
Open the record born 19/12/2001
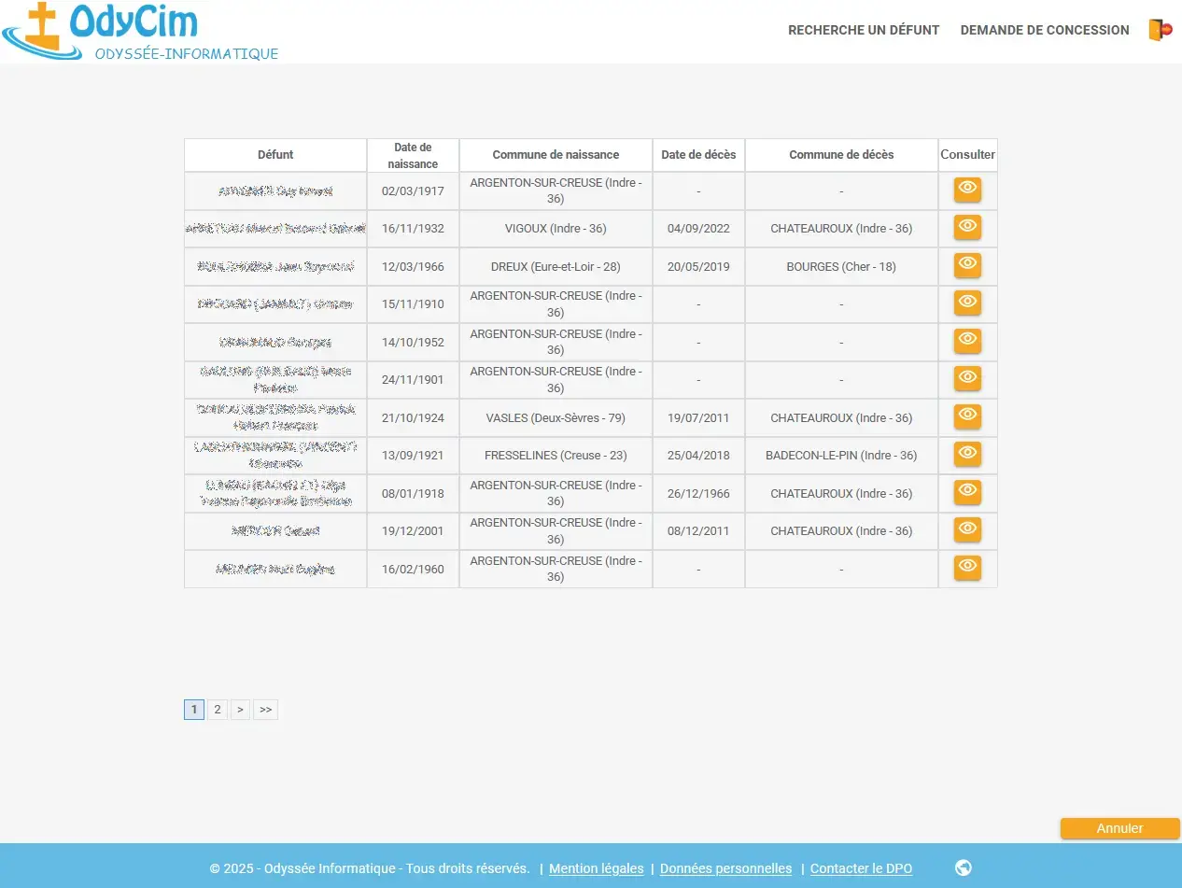coord(967,529)
